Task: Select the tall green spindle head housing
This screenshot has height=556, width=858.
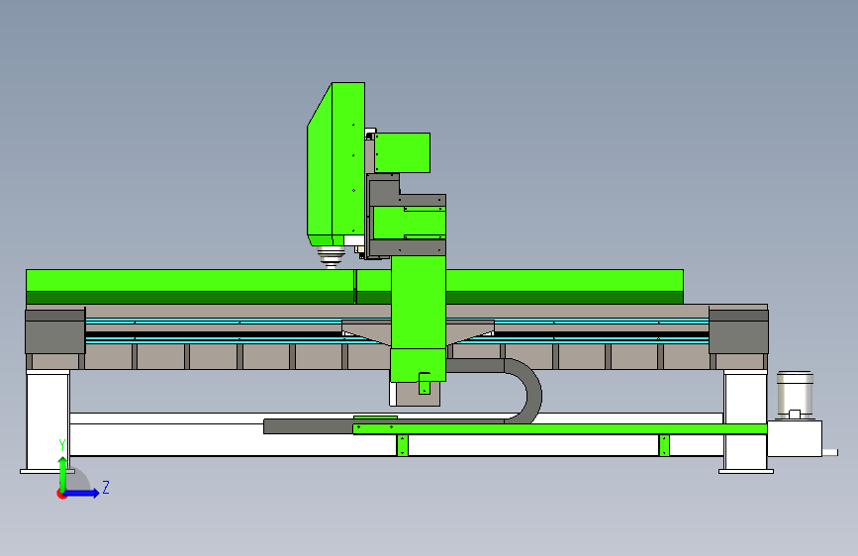Action: 336,164
